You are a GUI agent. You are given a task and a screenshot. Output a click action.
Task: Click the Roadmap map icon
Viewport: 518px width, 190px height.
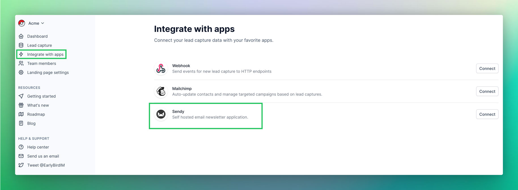tap(21, 114)
